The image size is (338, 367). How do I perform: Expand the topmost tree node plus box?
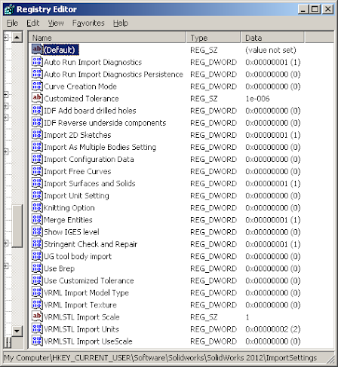[x=6, y=38]
